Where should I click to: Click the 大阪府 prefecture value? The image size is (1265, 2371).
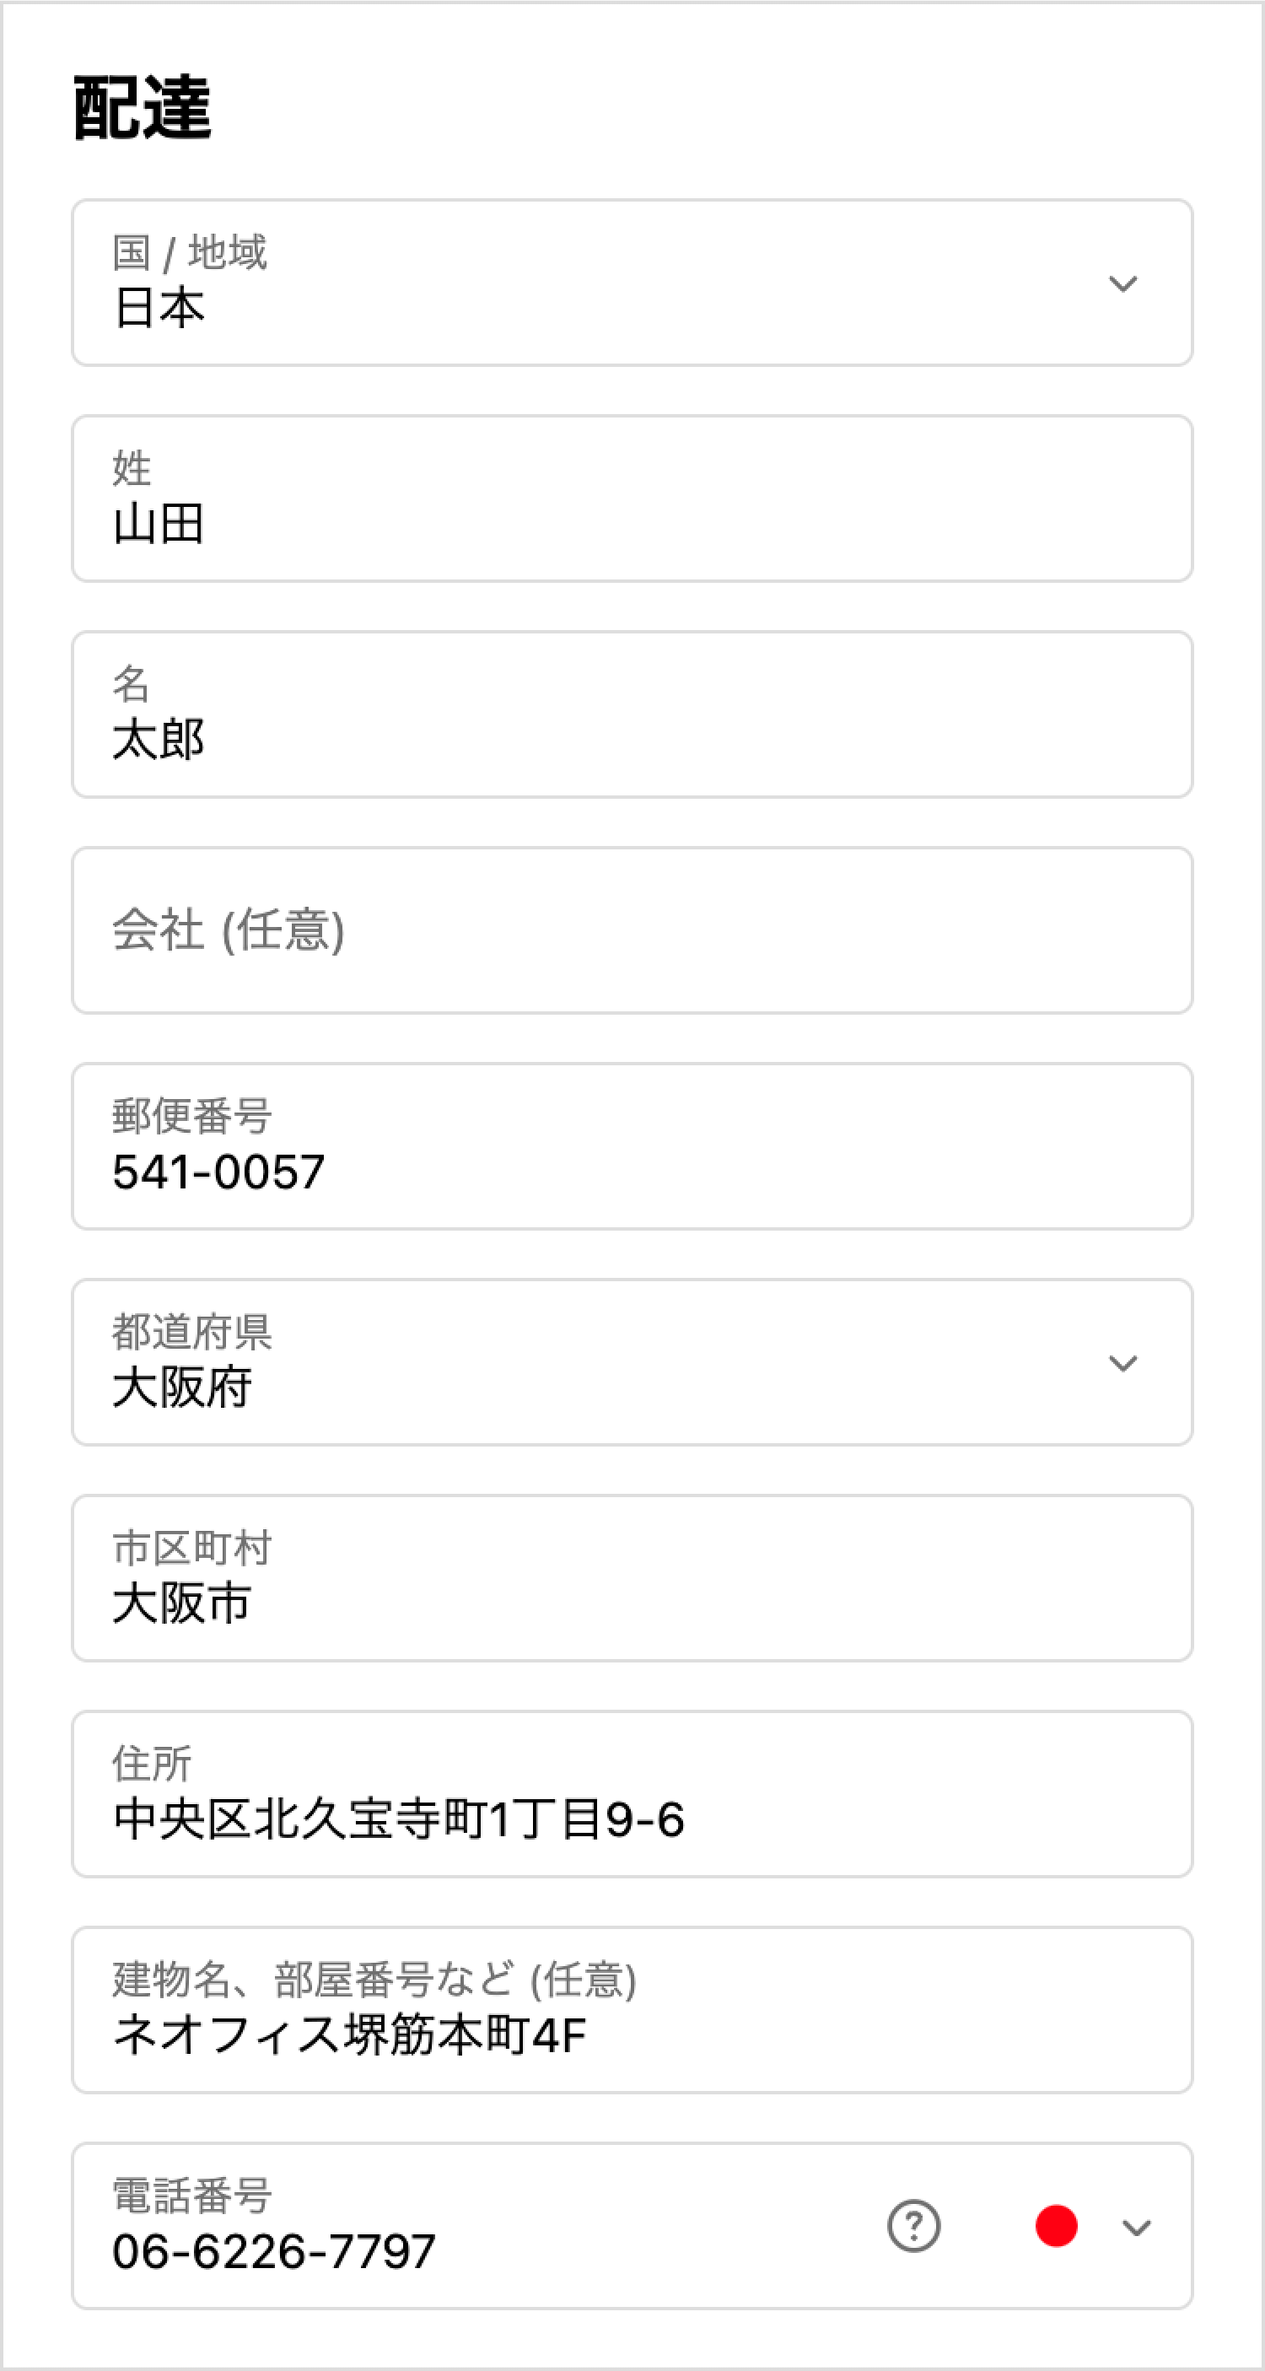[182, 1387]
